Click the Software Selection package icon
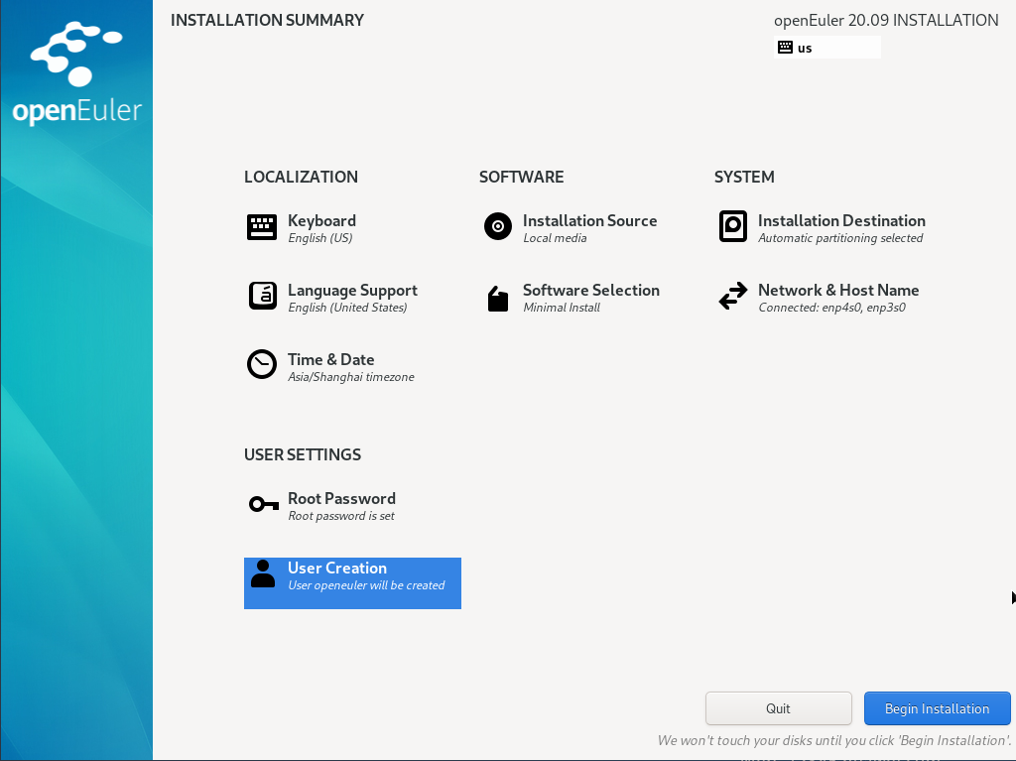Image resolution: width=1016 pixels, height=761 pixels. 497,298
